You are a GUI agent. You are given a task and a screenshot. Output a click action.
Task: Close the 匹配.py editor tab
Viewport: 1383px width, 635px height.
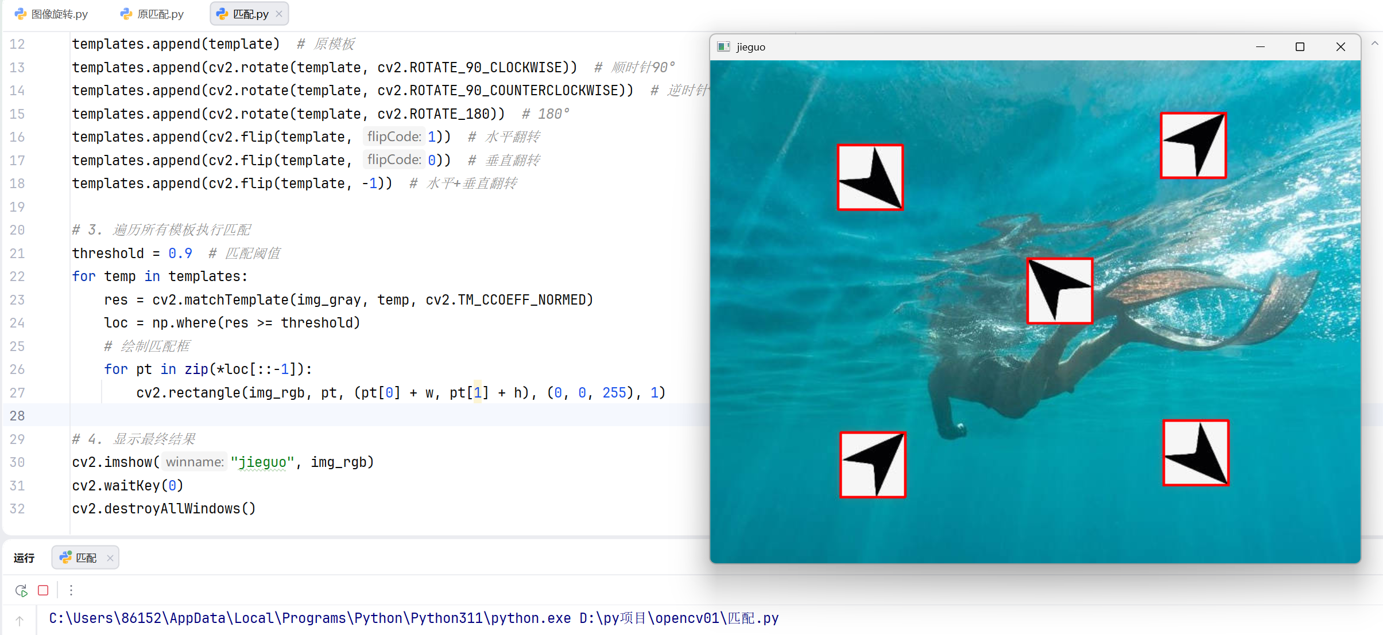[x=279, y=14]
